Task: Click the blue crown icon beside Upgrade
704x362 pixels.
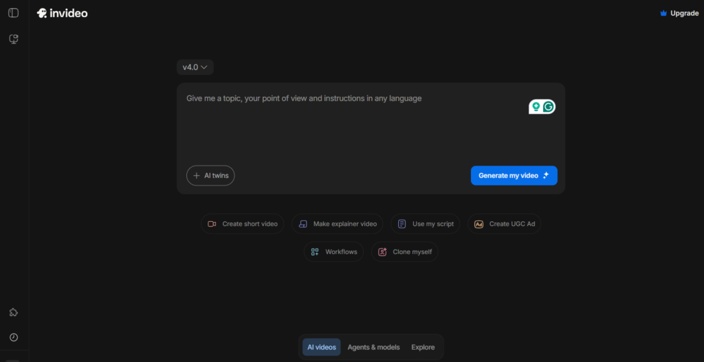Action: (x=663, y=13)
